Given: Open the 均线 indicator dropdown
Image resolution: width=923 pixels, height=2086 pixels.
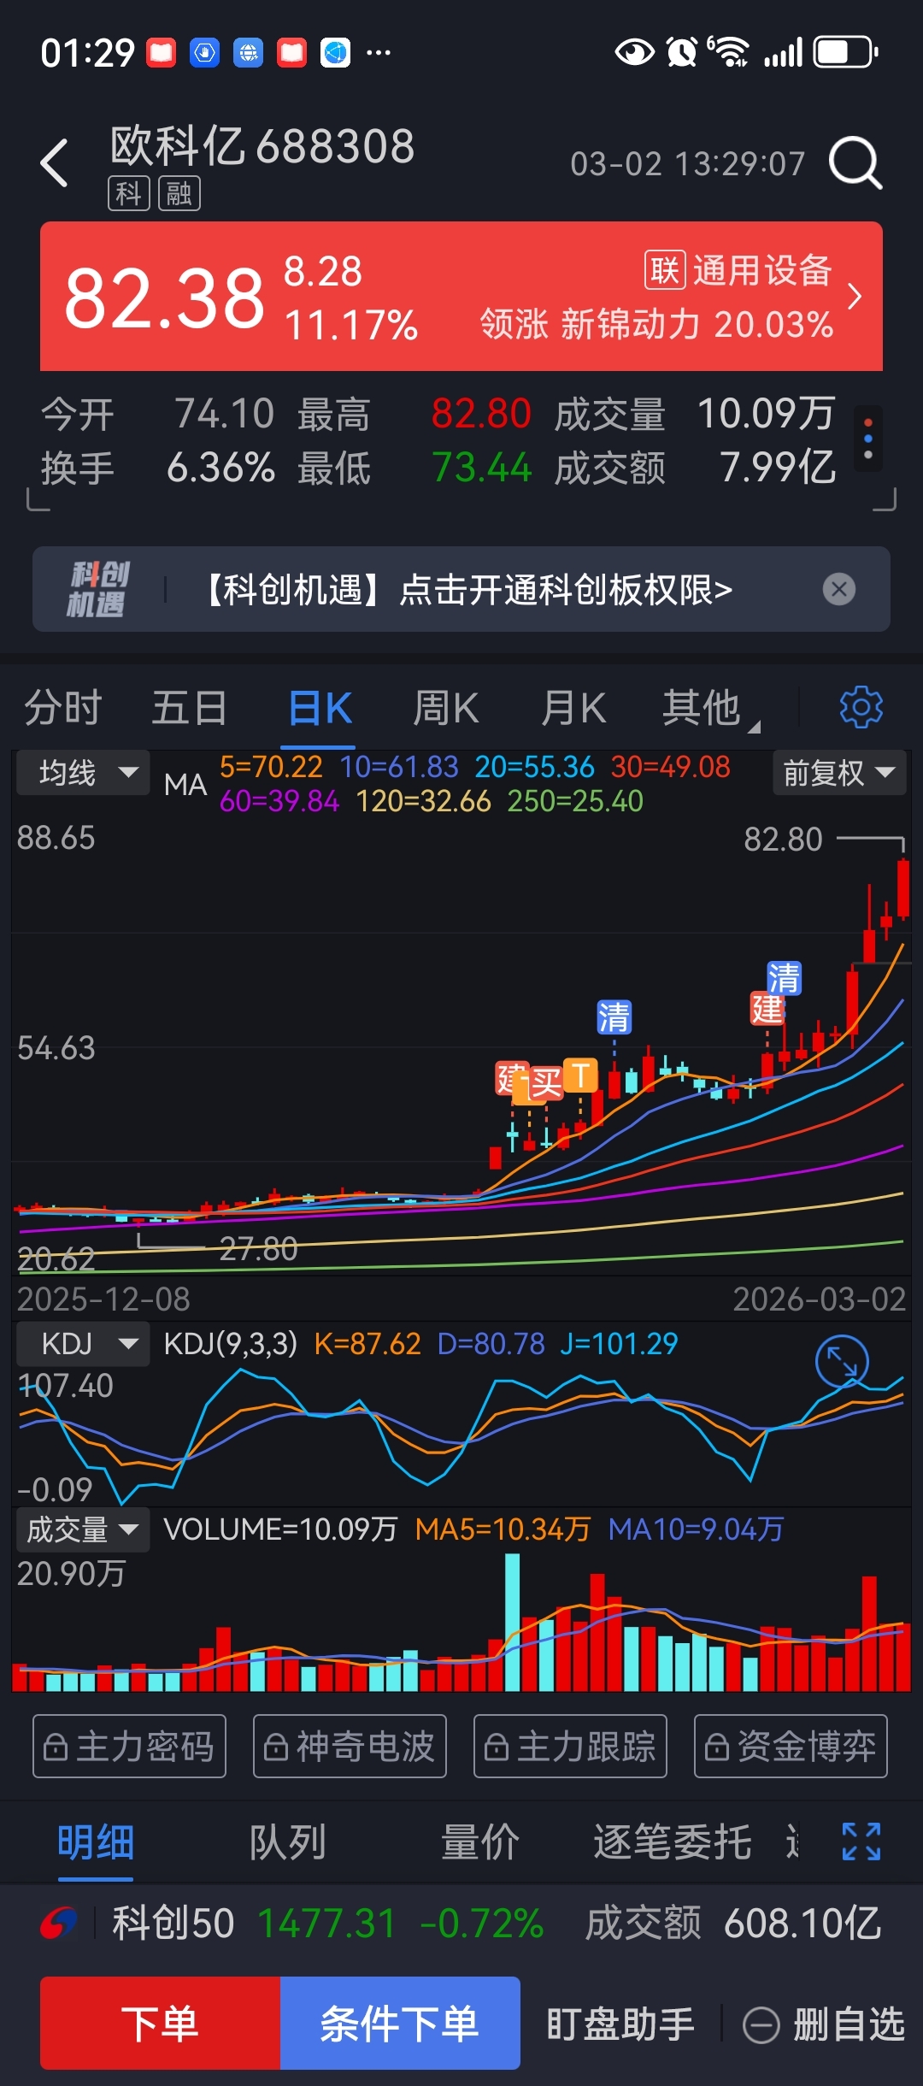Looking at the screenshot, I should [x=84, y=773].
